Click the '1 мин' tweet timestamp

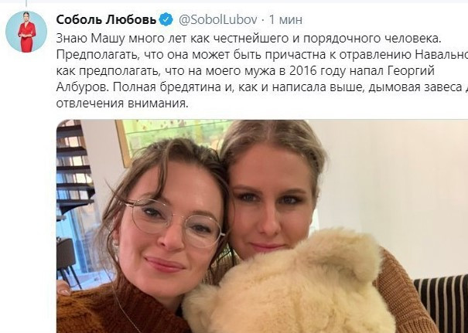pyautogui.click(x=285, y=19)
